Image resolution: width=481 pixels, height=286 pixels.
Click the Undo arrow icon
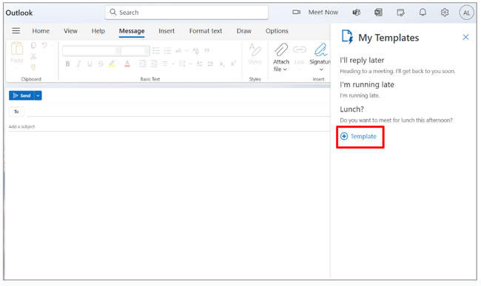coord(45,45)
